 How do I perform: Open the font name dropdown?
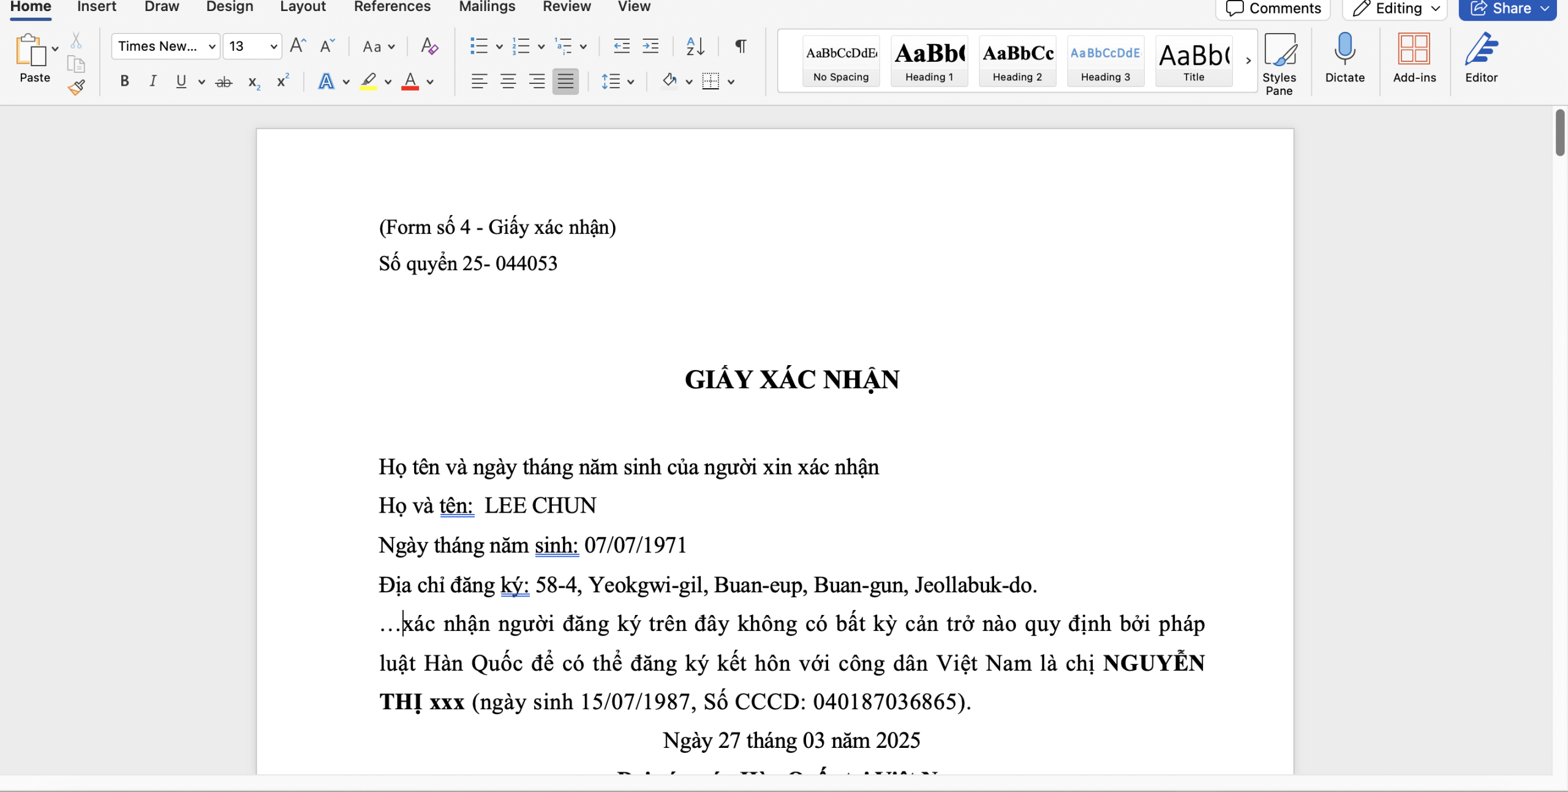(x=212, y=47)
